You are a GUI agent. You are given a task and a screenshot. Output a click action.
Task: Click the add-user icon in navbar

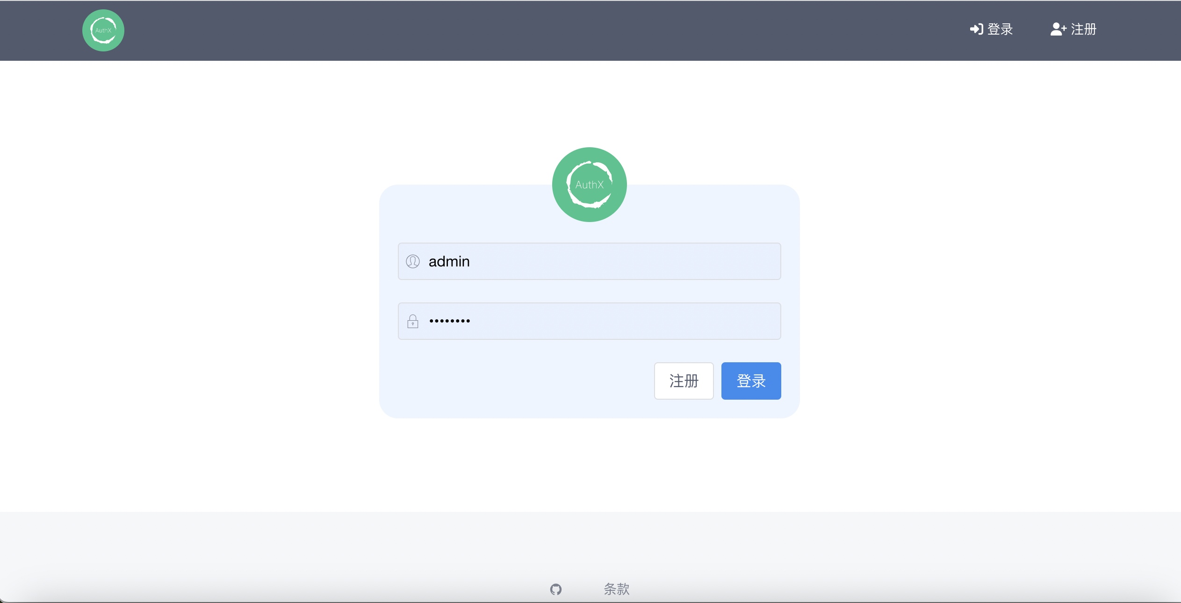click(x=1058, y=29)
